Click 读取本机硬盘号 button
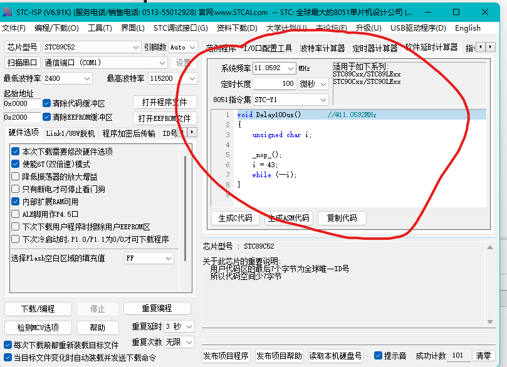The height and width of the screenshot is (367, 507). pos(335,356)
